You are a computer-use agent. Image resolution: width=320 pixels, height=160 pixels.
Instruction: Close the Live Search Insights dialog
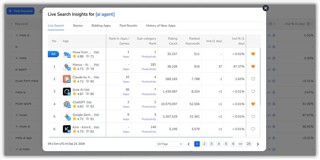266,8
